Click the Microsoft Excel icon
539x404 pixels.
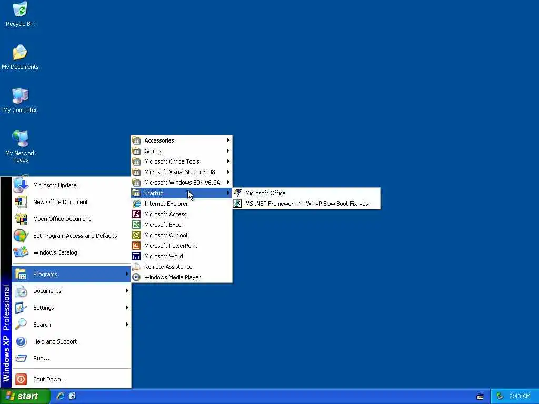136,225
